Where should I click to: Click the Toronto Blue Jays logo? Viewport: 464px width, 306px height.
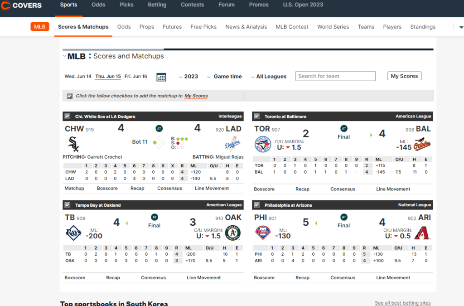click(x=263, y=144)
